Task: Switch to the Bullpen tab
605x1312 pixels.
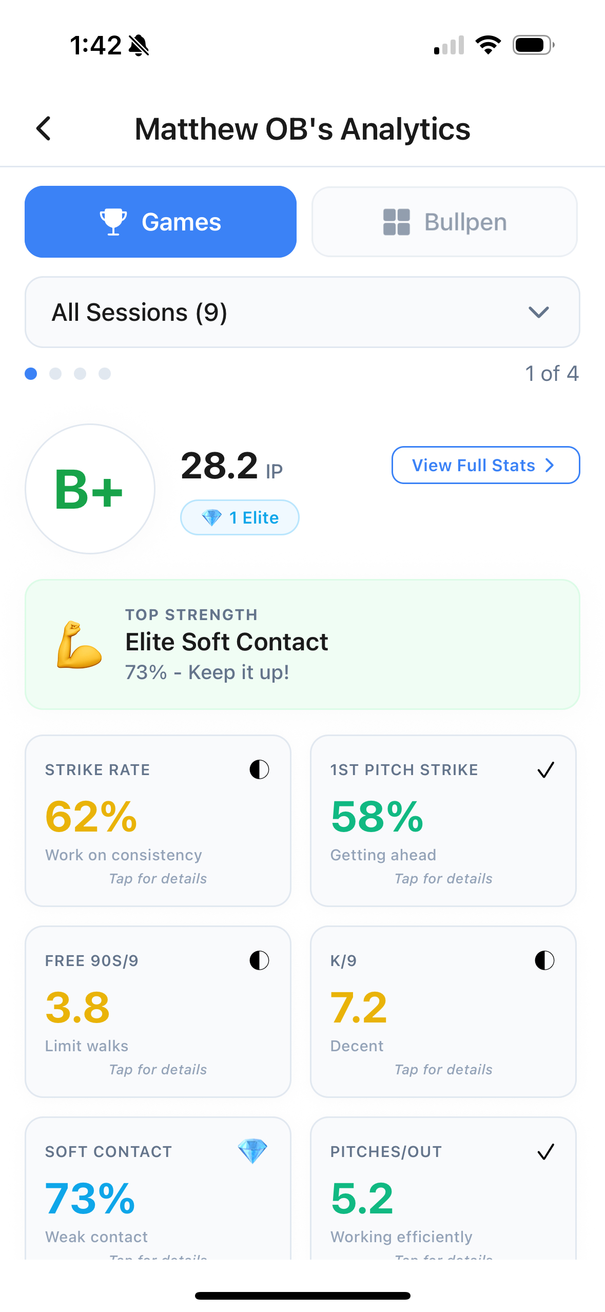Action: pos(444,221)
